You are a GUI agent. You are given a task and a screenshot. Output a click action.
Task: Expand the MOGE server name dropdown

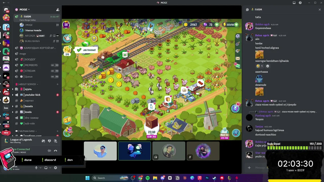click(25, 10)
